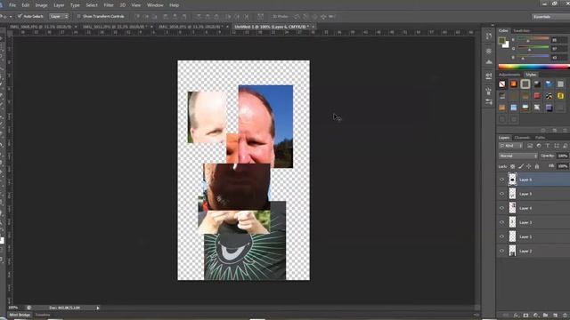Switch to the Swatches tab
Viewport: 570px width, 320px height.
click(x=521, y=31)
